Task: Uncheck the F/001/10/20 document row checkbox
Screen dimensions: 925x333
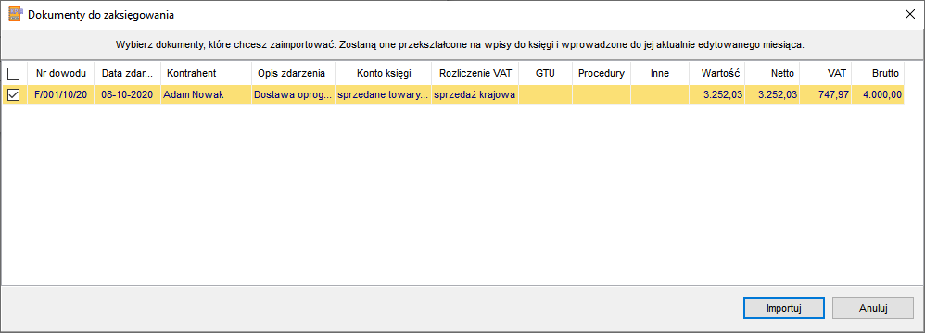Action: pyautogui.click(x=13, y=94)
